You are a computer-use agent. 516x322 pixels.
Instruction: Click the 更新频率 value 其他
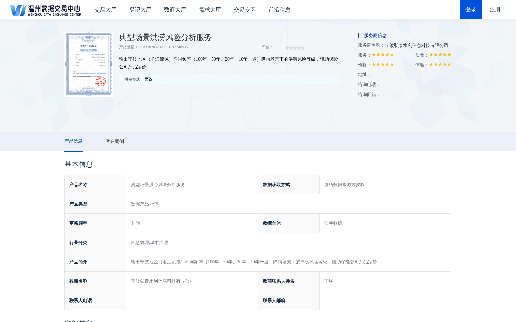click(192, 223)
